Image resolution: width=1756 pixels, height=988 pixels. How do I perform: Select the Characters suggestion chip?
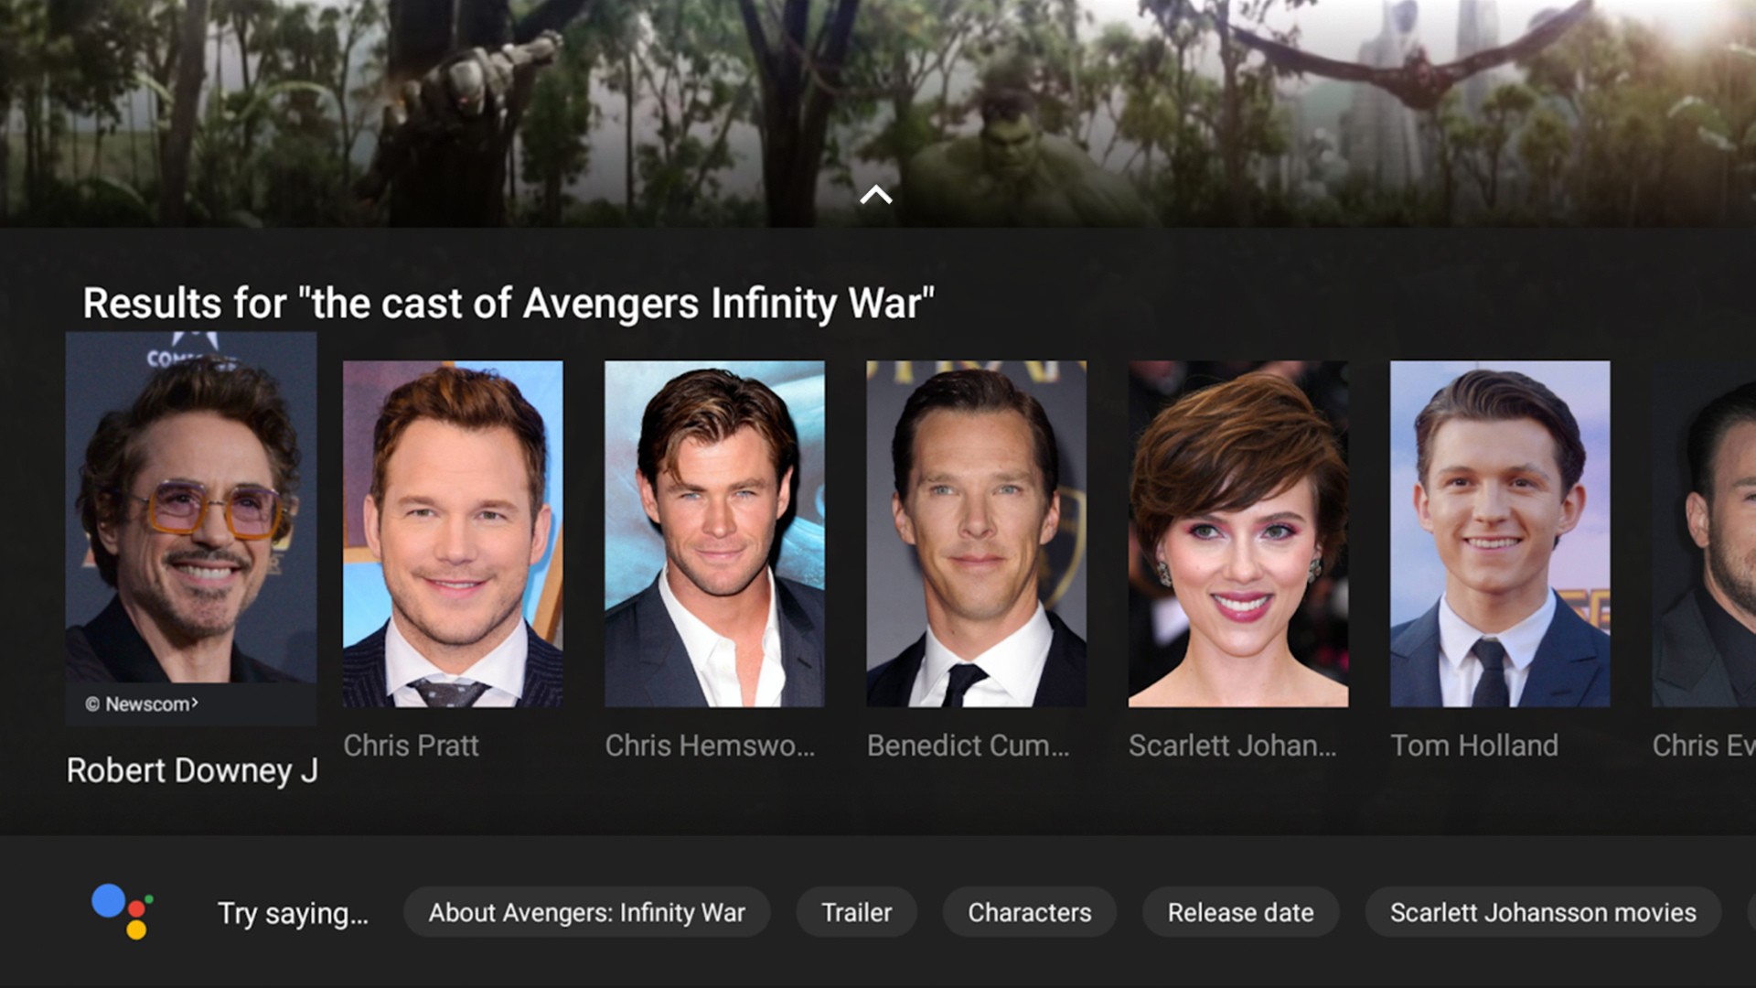[x=1030, y=912]
